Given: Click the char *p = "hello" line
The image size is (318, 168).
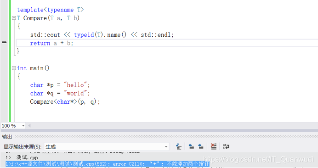Looking at the screenshot, I should [x=60, y=85].
